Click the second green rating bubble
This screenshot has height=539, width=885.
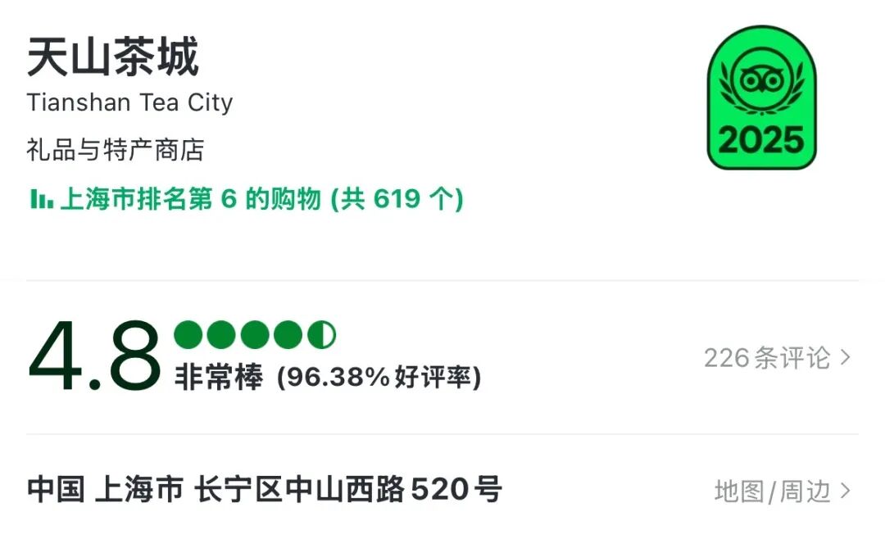coord(221,335)
